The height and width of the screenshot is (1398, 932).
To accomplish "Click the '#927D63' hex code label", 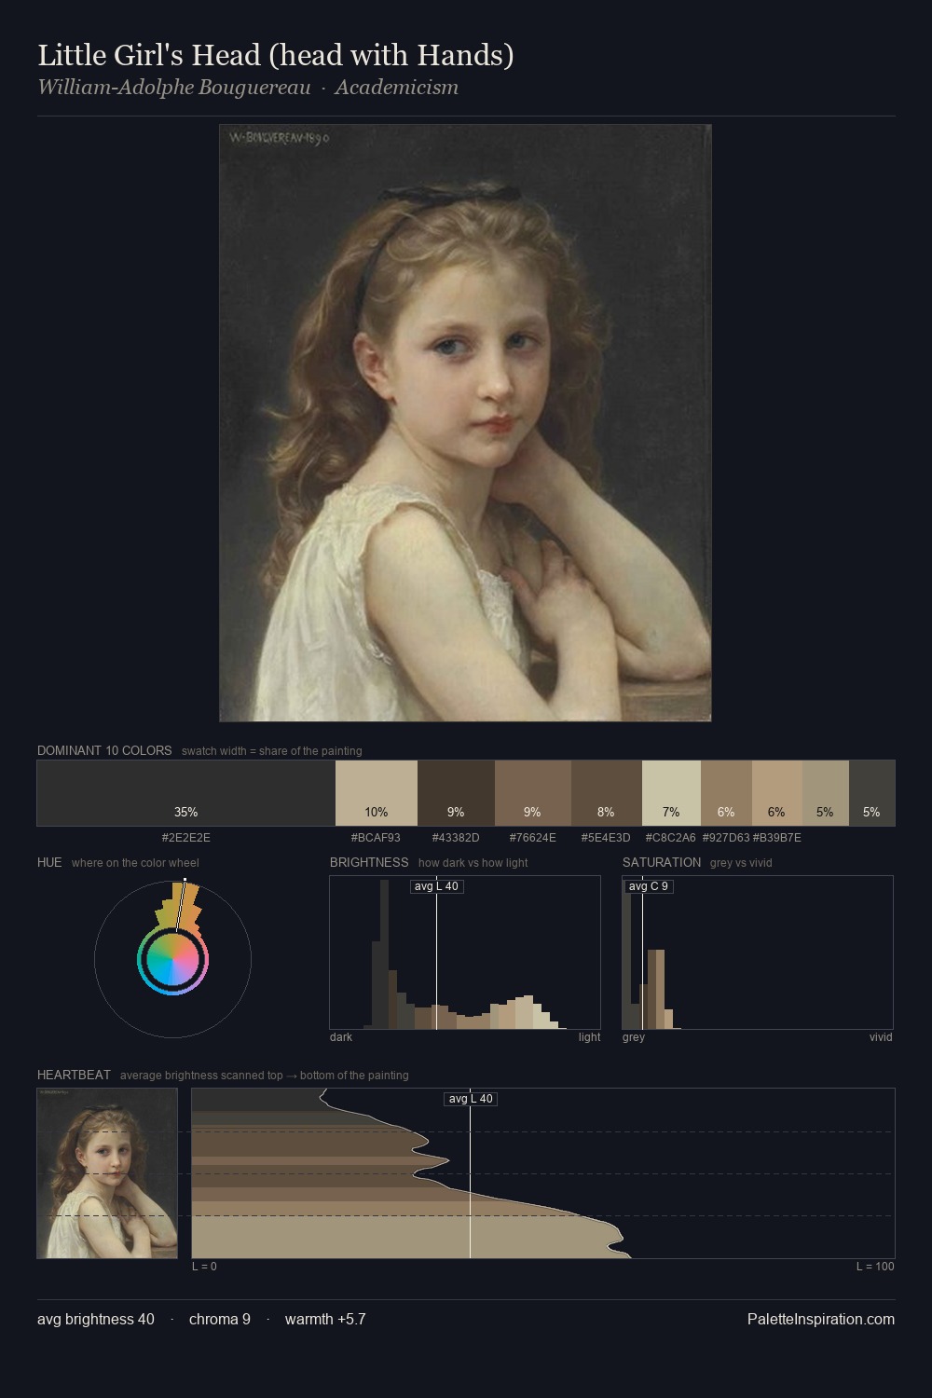I will (x=726, y=838).
